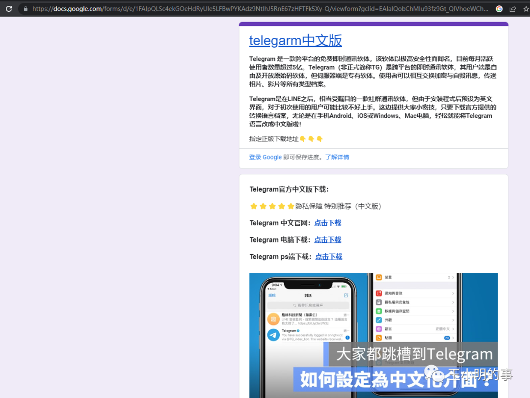Click the 即可保存进度 text
This screenshot has height=398, width=530.
(x=303, y=157)
